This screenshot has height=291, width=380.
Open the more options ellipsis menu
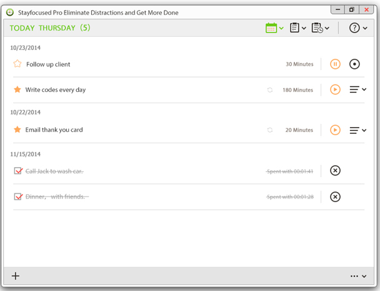[x=358, y=276]
